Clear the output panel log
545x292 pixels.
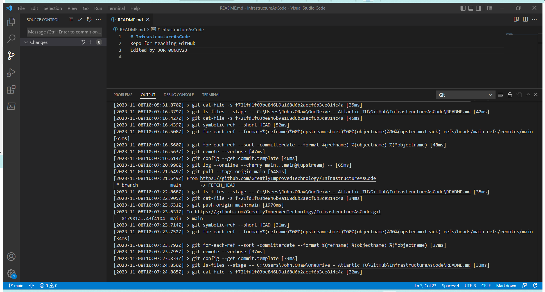501,95
